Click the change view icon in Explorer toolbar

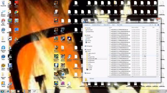pyautogui.click(x=150, y=25)
